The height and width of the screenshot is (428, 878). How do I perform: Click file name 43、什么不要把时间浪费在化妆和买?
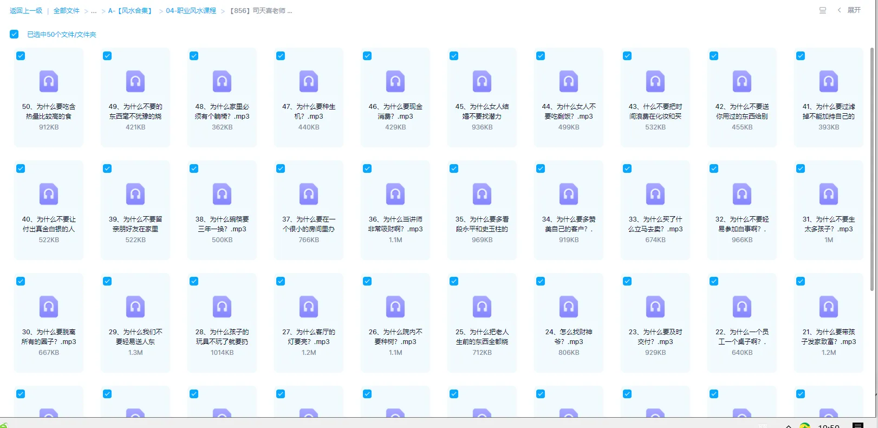tap(655, 112)
